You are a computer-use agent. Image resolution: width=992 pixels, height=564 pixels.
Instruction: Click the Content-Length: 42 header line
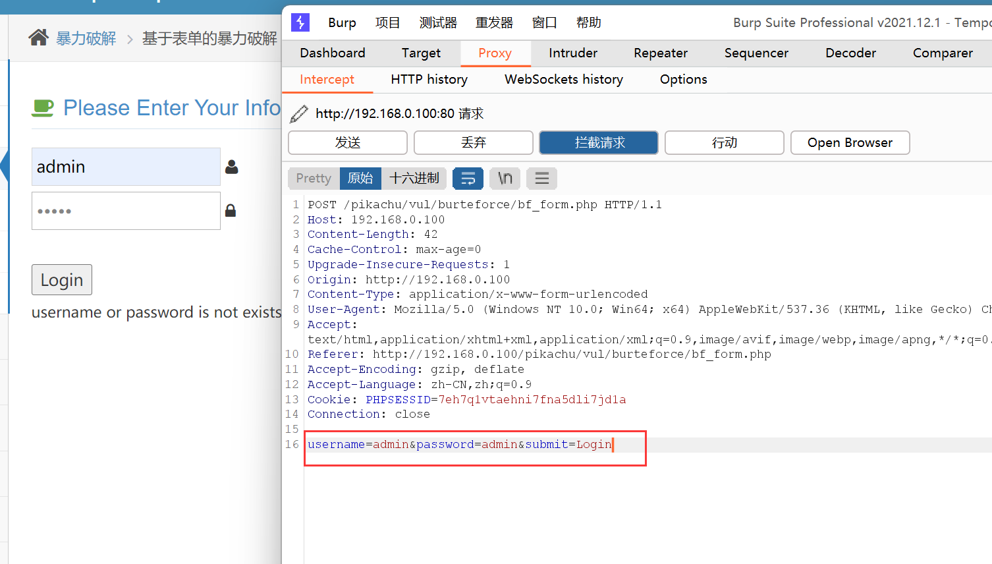tap(373, 235)
